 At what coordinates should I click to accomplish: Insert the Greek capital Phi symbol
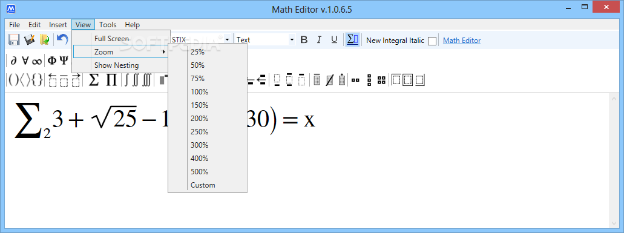(x=52, y=61)
